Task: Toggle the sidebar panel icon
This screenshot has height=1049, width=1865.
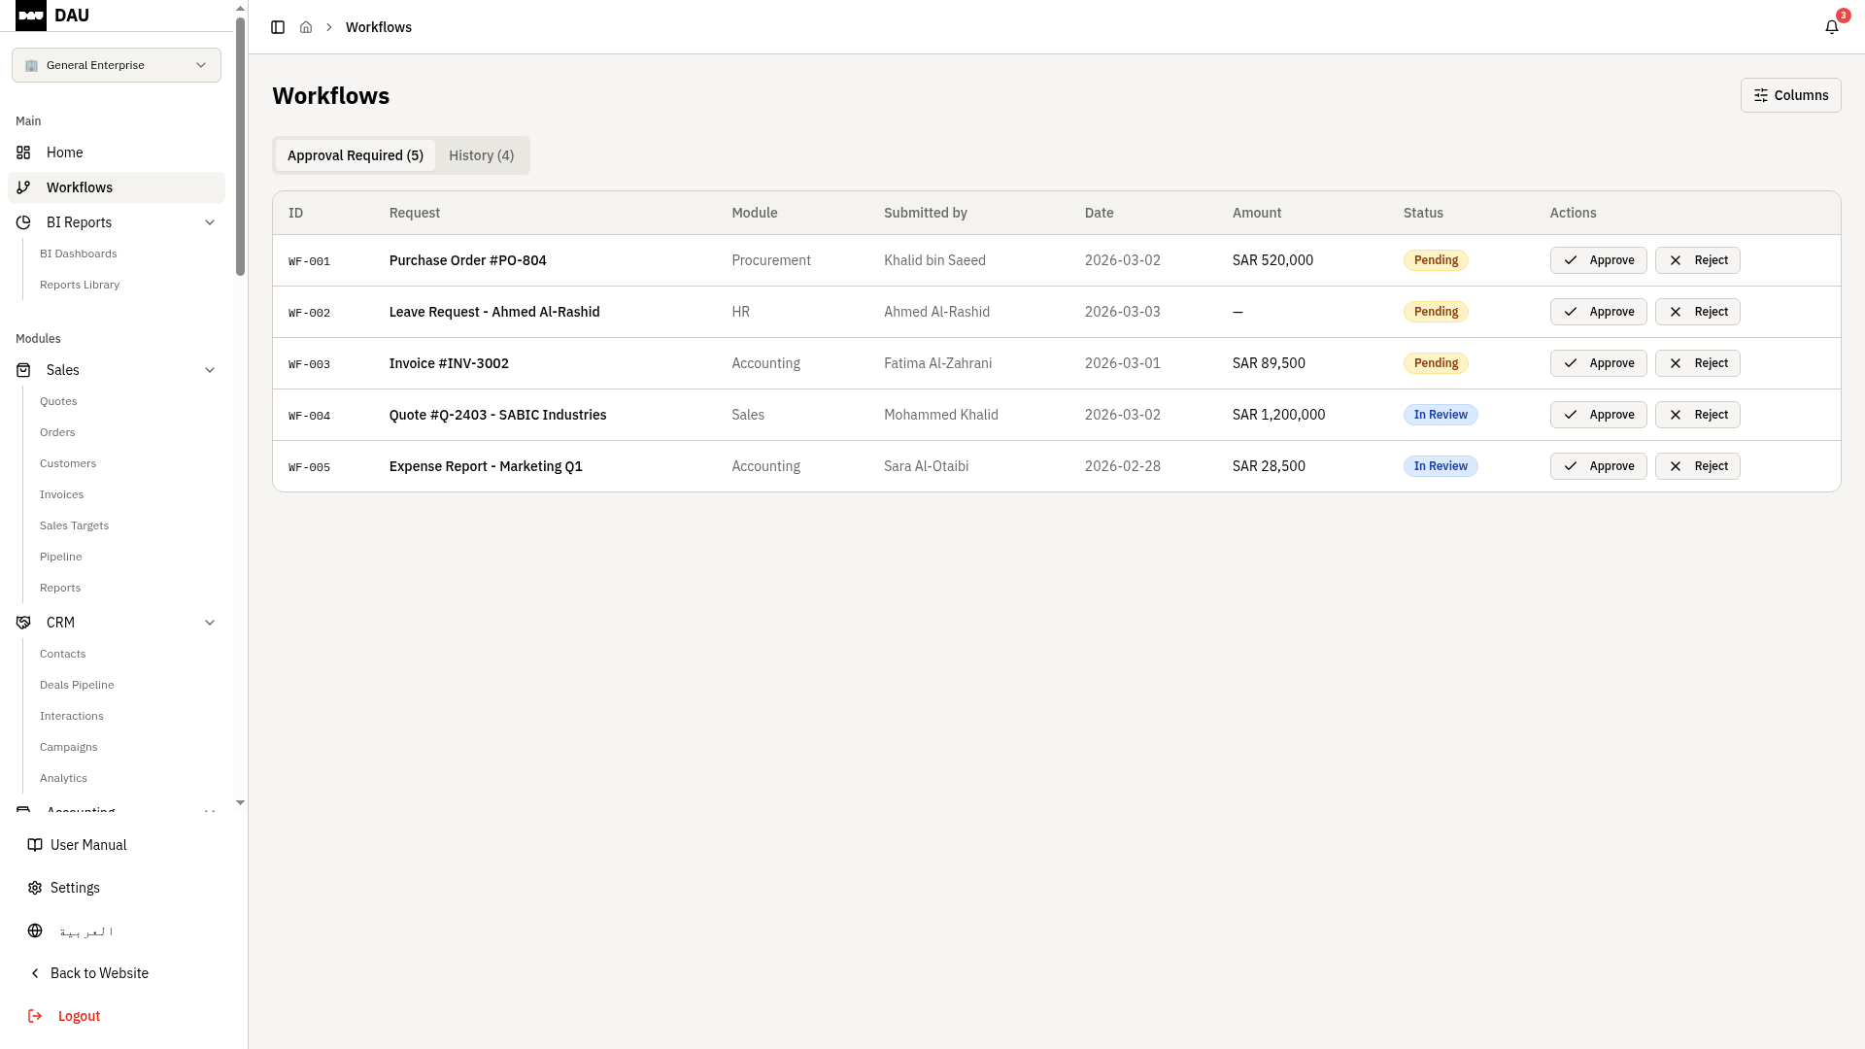Action: [x=278, y=27]
